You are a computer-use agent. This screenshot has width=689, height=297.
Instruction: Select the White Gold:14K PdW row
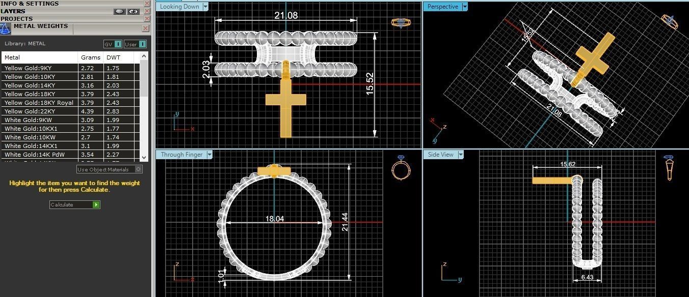point(70,154)
